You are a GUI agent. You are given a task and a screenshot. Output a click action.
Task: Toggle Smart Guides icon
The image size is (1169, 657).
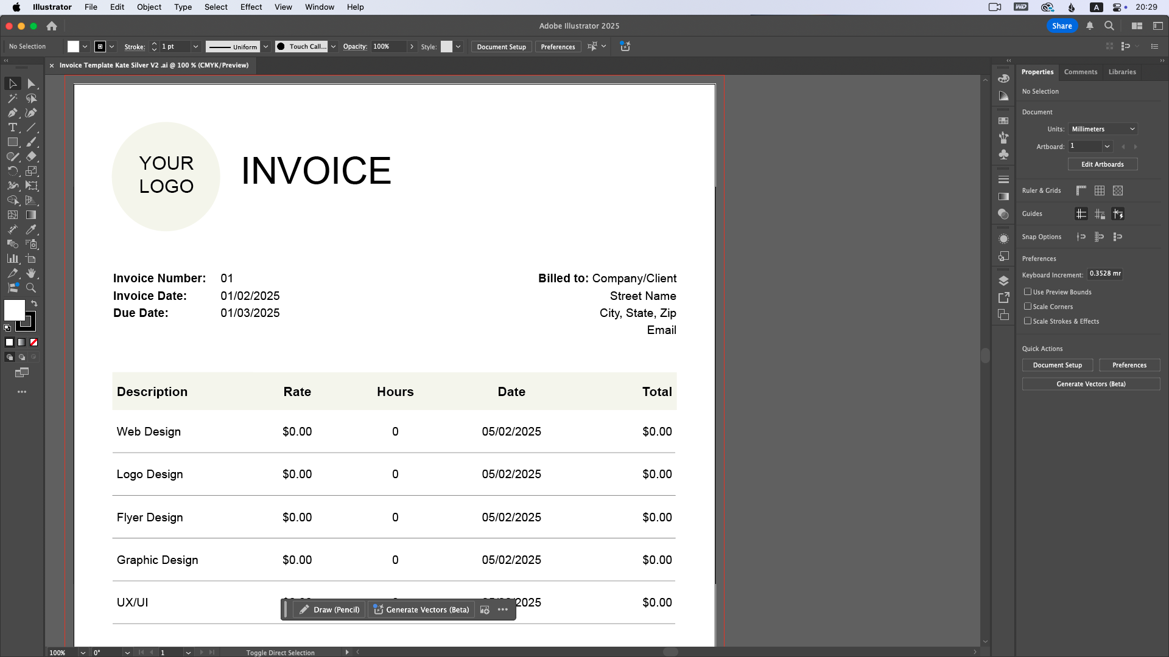point(1118,214)
